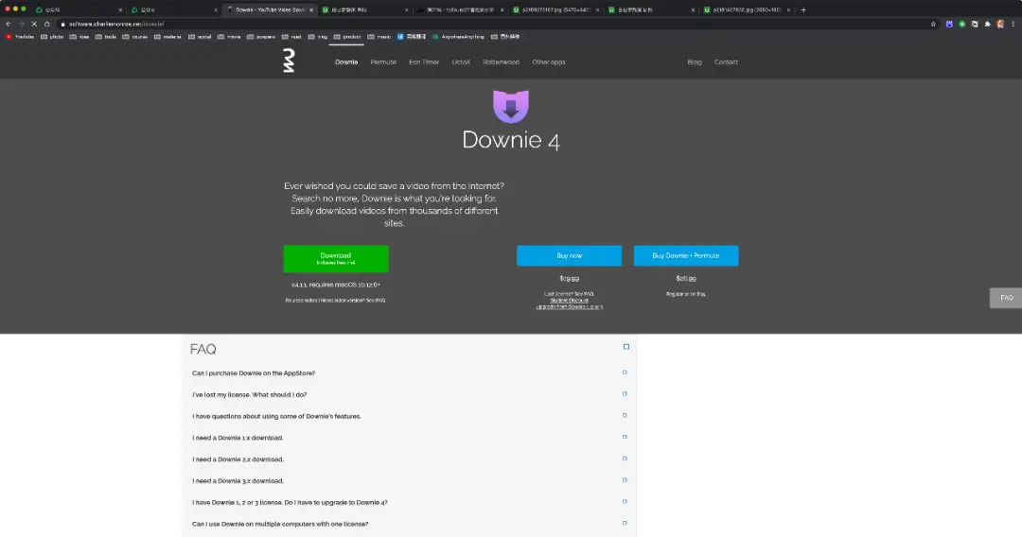This screenshot has width=1022, height=537.
Task: Open the music bookmarks folder
Action: point(379,37)
